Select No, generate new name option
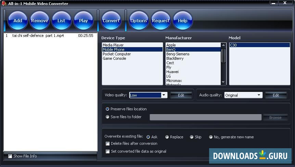Image resolution: width=295 pixels, height=167 pixels. click(x=211, y=137)
